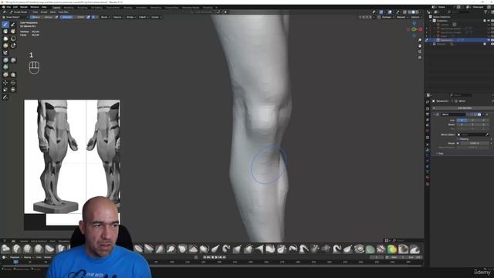494x278 pixels.
Task: Open the Render menu
Action: (24, 7)
